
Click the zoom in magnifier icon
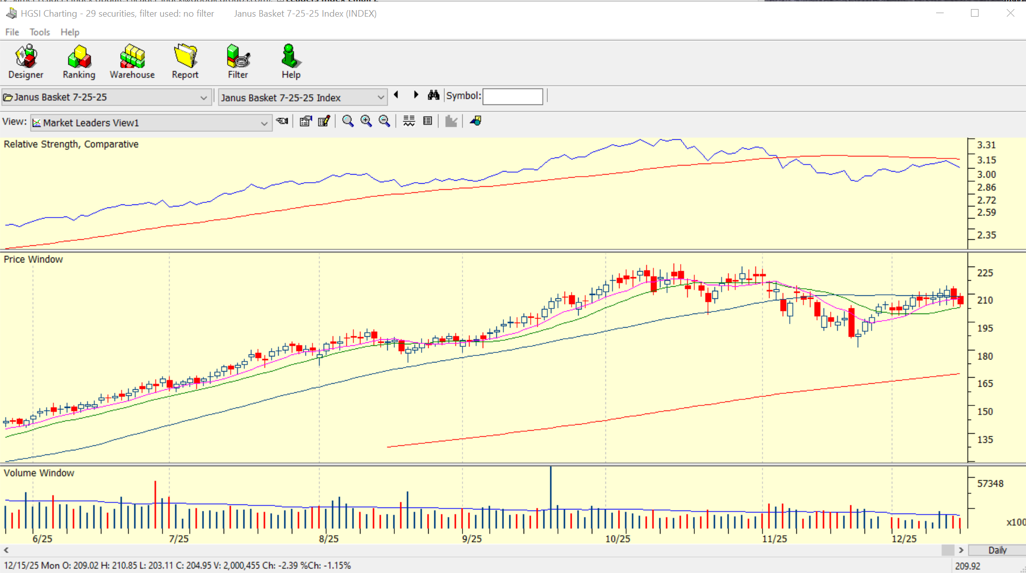point(366,121)
